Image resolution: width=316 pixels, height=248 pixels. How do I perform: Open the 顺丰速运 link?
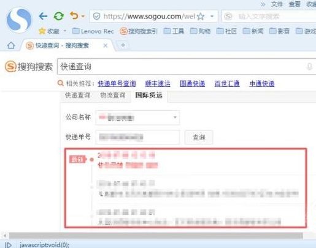click(x=158, y=83)
